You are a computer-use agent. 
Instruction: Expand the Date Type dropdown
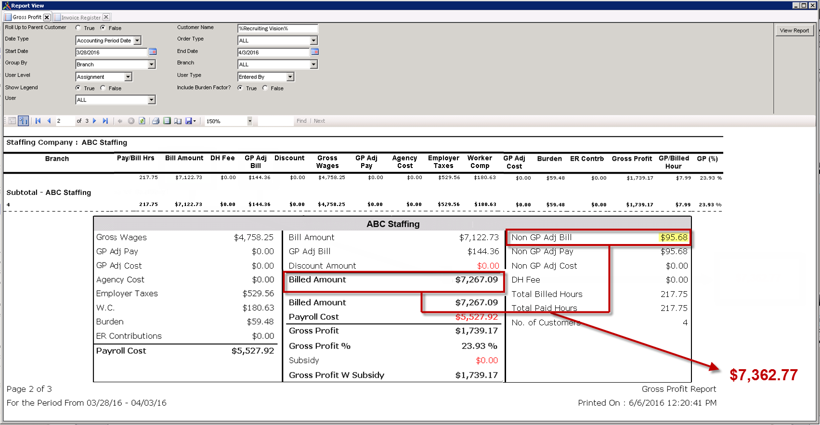coord(137,40)
